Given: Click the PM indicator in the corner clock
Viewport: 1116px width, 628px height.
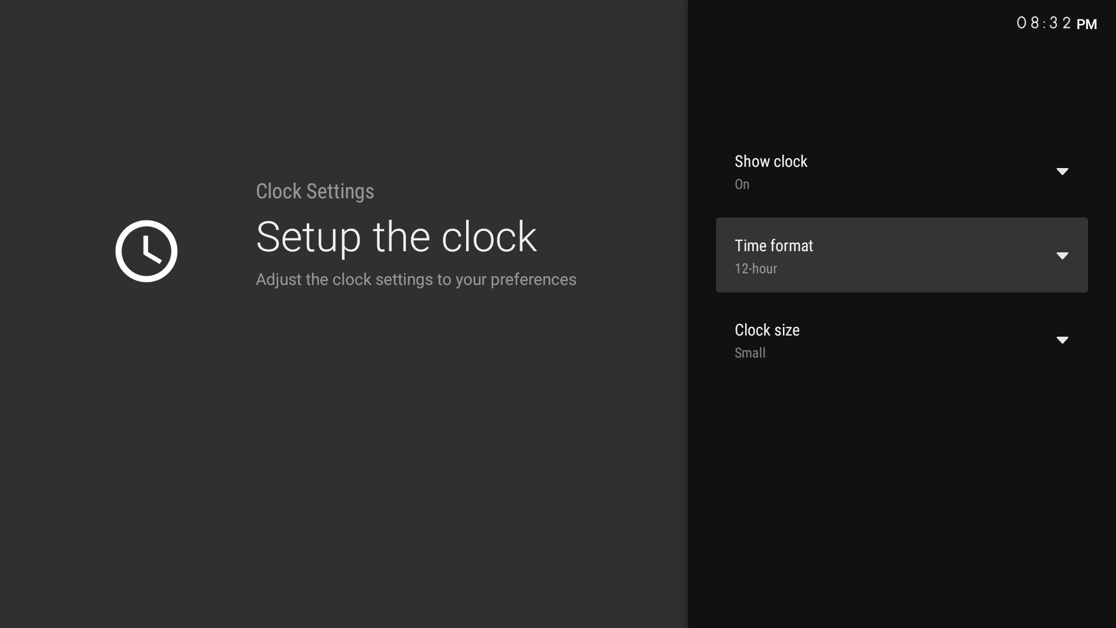Looking at the screenshot, I should pos(1086,24).
